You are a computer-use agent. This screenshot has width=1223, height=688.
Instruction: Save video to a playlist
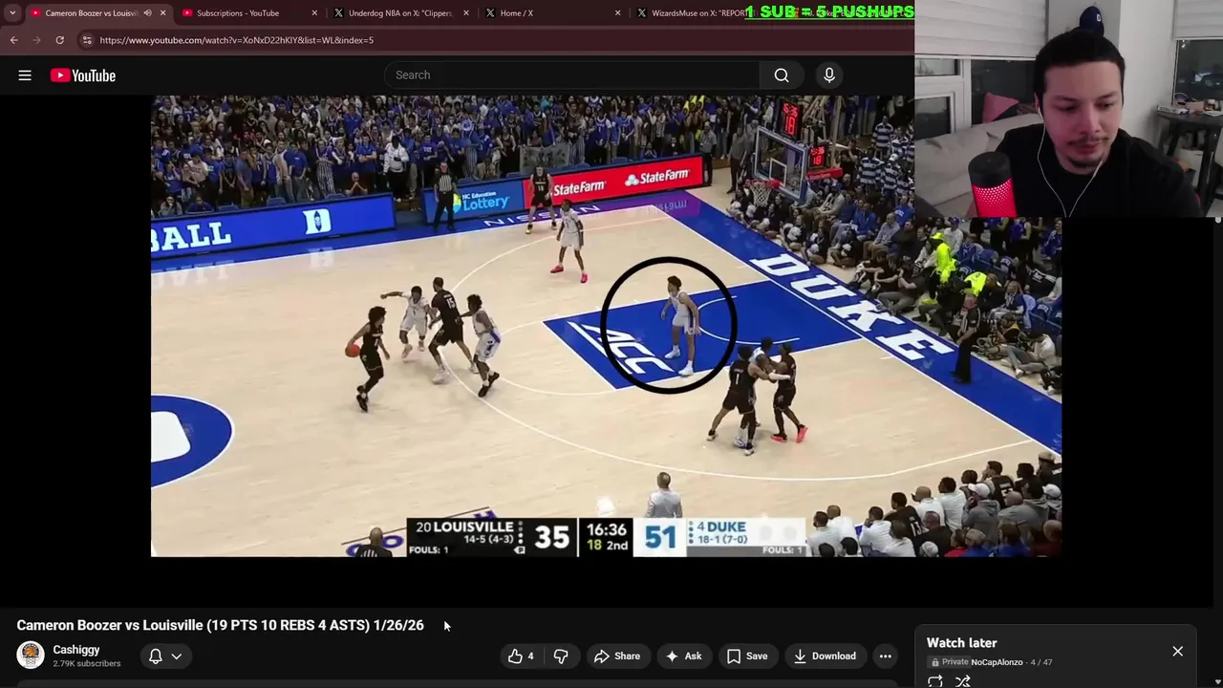pos(746,656)
